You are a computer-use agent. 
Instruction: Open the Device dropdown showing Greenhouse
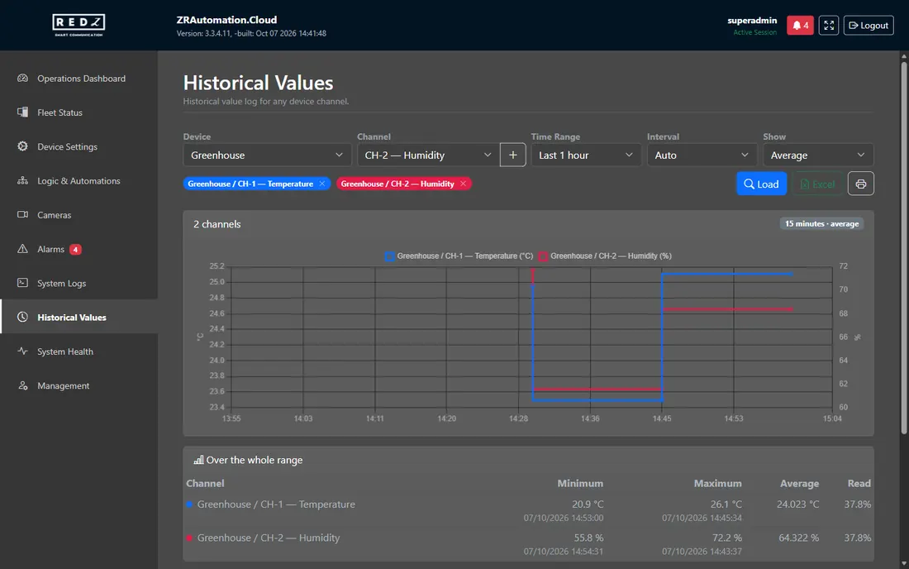pyautogui.click(x=267, y=155)
